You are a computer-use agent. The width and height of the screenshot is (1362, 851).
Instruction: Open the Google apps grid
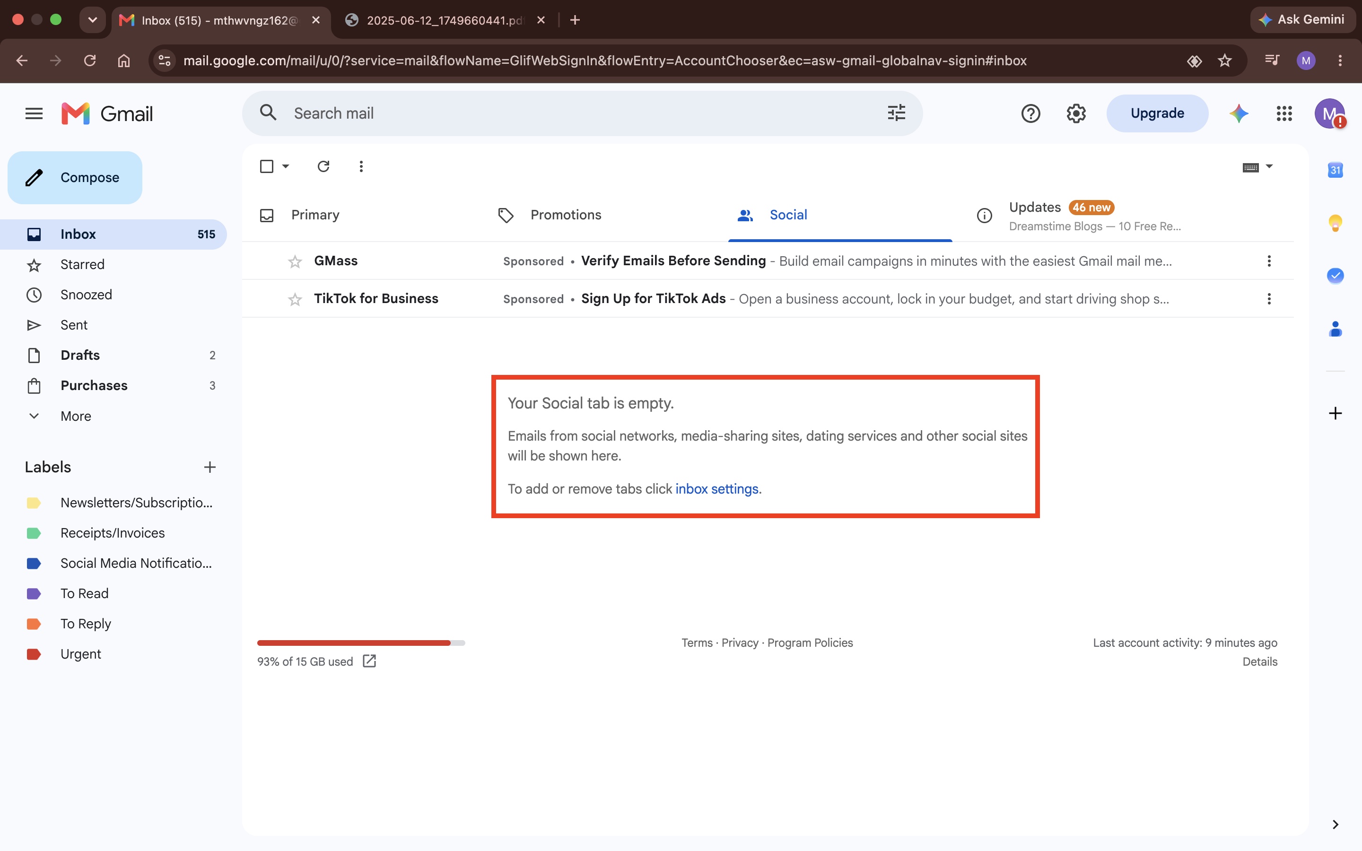click(1284, 113)
